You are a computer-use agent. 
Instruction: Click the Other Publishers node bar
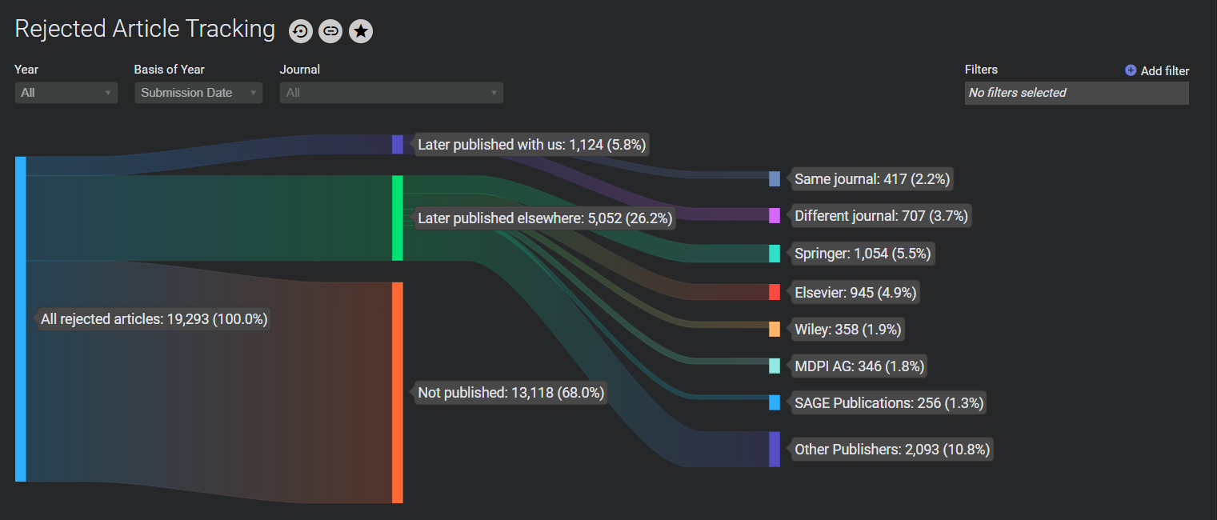pos(774,449)
